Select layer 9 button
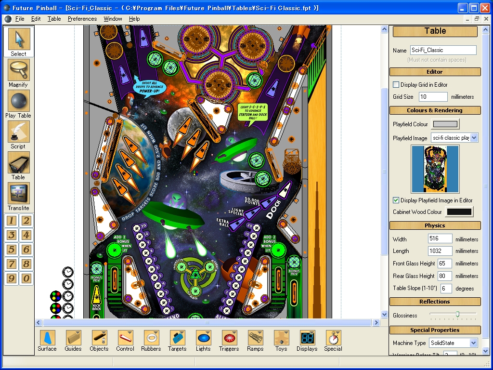The image size is (493, 370). pyautogui.click(x=12, y=278)
